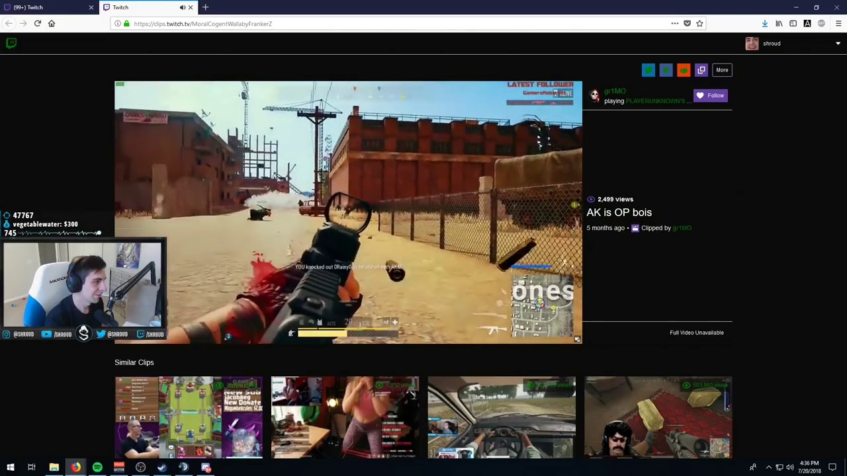Reload the current page

point(38,24)
